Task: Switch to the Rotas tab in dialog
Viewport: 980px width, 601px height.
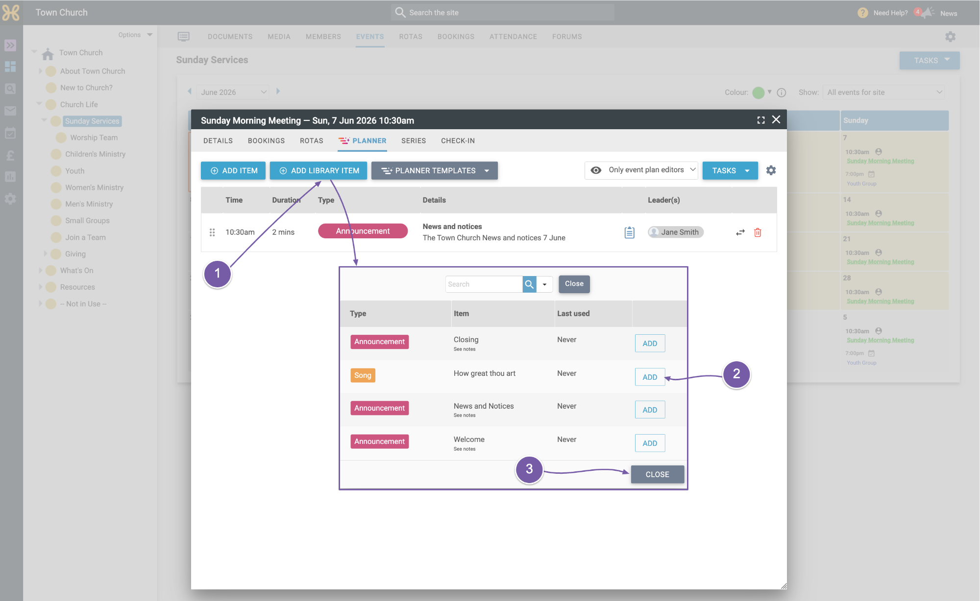Action: click(x=312, y=141)
